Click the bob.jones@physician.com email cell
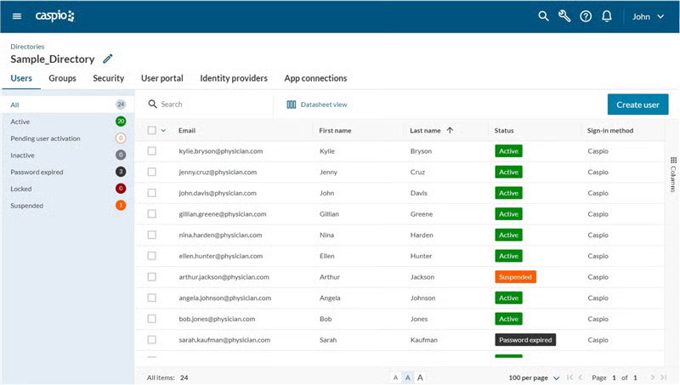 (217, 319)
